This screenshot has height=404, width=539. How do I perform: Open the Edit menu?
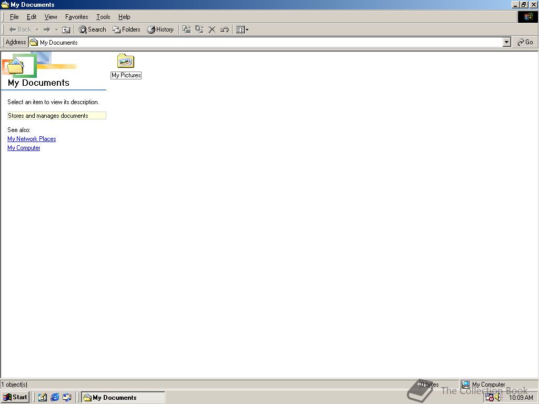[32, 17]
